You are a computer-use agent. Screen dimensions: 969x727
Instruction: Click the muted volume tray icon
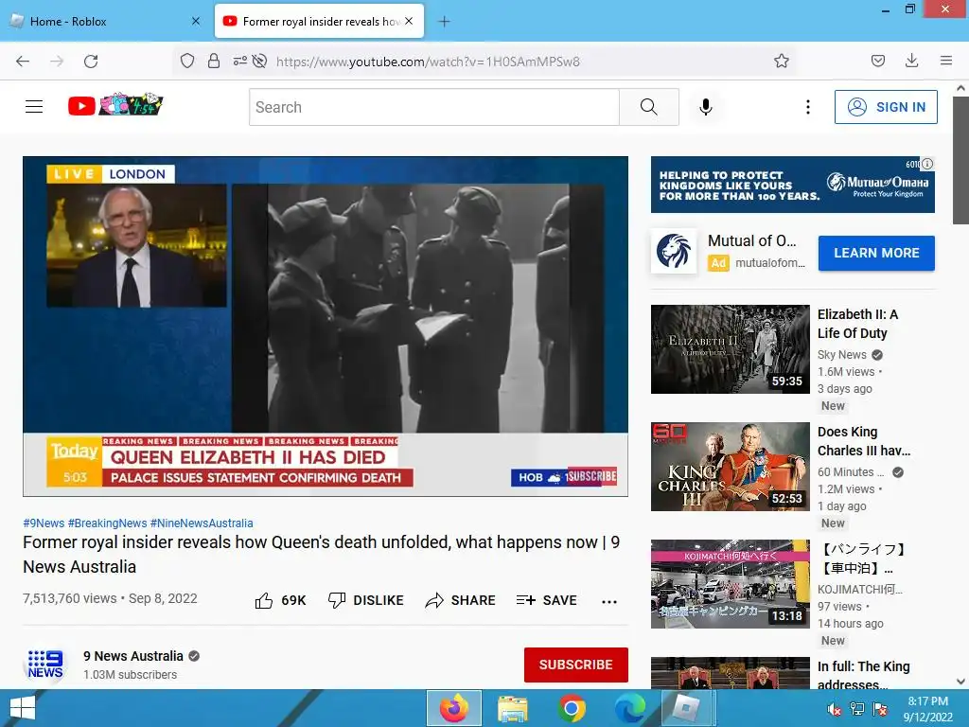[x=835, y=709]
